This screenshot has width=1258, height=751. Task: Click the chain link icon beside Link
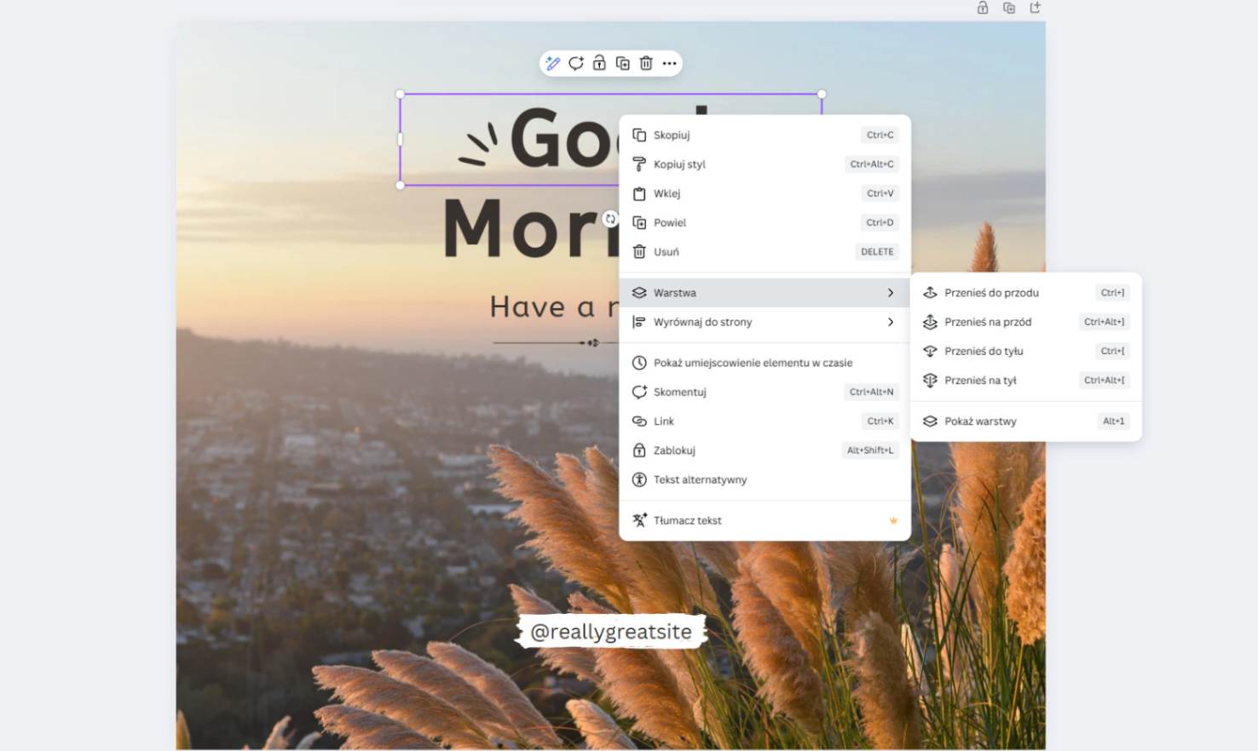639,421
